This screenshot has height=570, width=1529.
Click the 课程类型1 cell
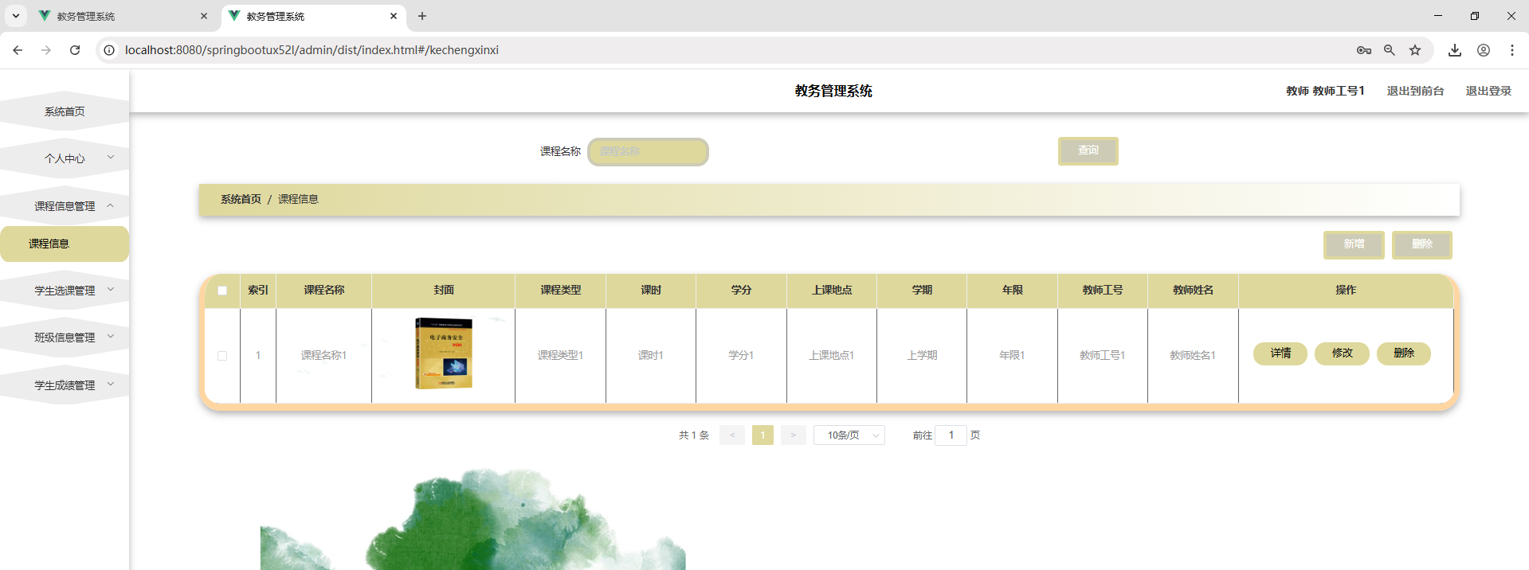tap(560, 356)
